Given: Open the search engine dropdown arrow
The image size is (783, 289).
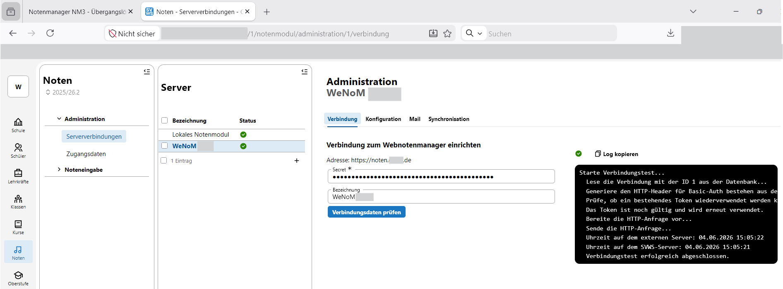Looking at the screenshot, I should 480,33.
